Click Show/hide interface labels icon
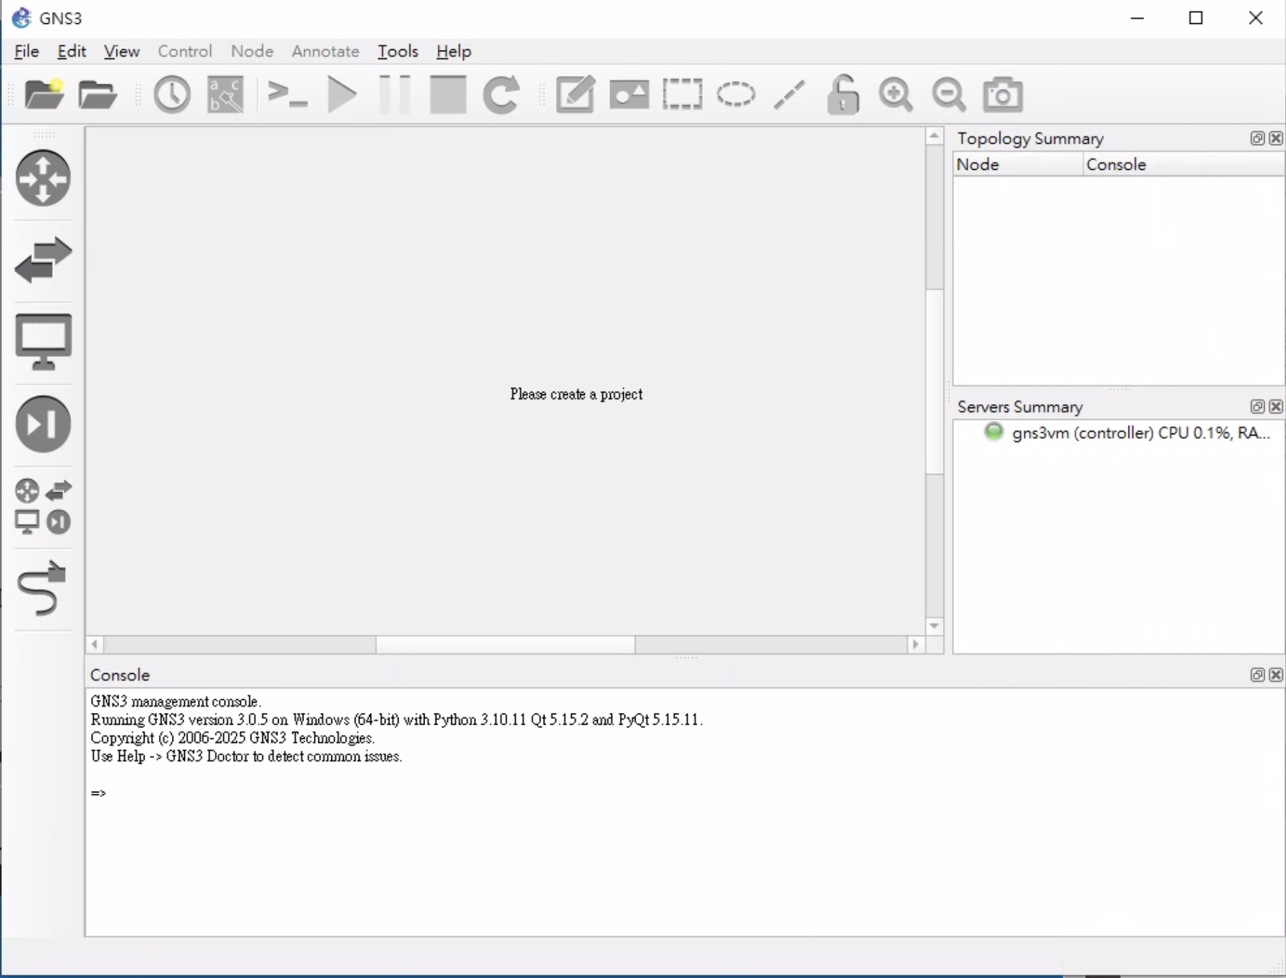This screenshot has width=1286, height=978. point(225,94)
